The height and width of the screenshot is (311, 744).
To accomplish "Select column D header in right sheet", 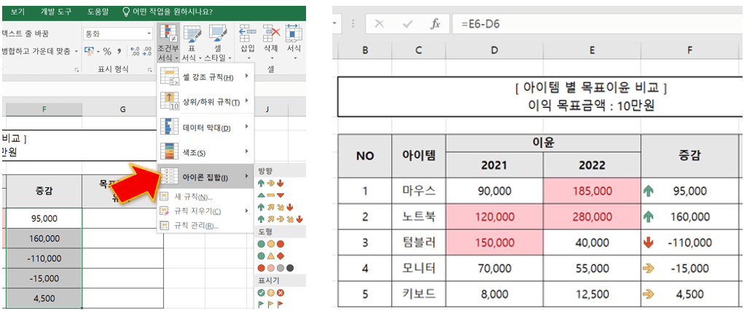I will coord(494,50).
